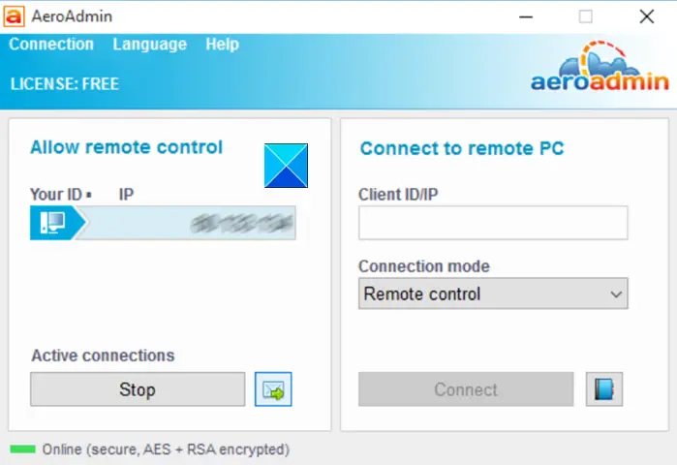
Task: Open the contact book icon
Action: coord(604,389)
